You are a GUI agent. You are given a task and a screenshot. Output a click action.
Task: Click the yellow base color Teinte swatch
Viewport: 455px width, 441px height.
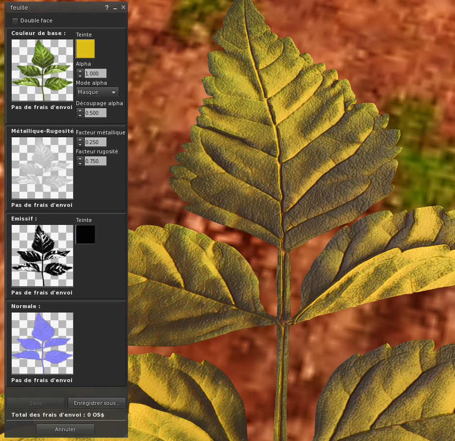[85, 49]
